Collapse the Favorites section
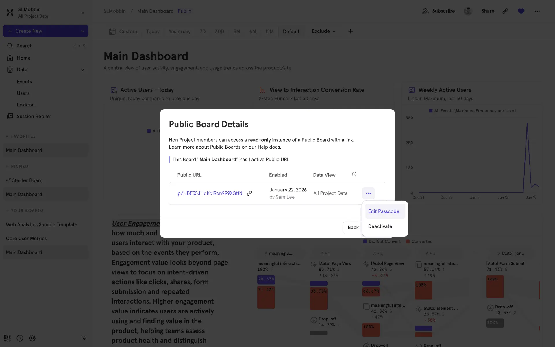This screenshot has height=347, width=555. coord(7,136)
